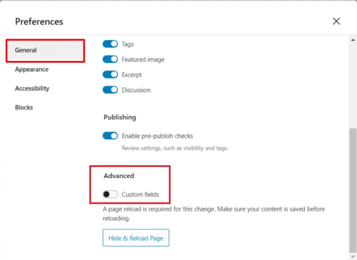The width and height of the screenshot is (357, 260).
Task: Switch off the Excerpt toggle
Action: click(110, 75)
